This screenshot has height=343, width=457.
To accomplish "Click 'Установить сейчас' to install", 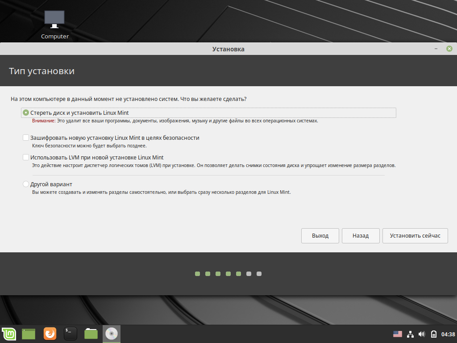I will click(415, 236).
